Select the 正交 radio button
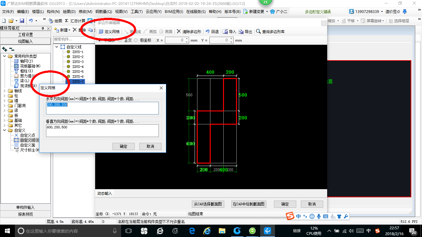This screenshot has height=237, width=422. tap(120, 40)
